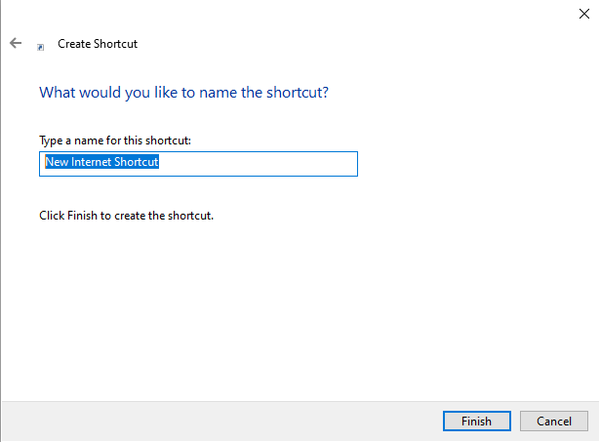Screen dimensions: 600x442
Task: Cancel the shortcut creation wizard
Action: pyautogui.click(x=554, y=422)
